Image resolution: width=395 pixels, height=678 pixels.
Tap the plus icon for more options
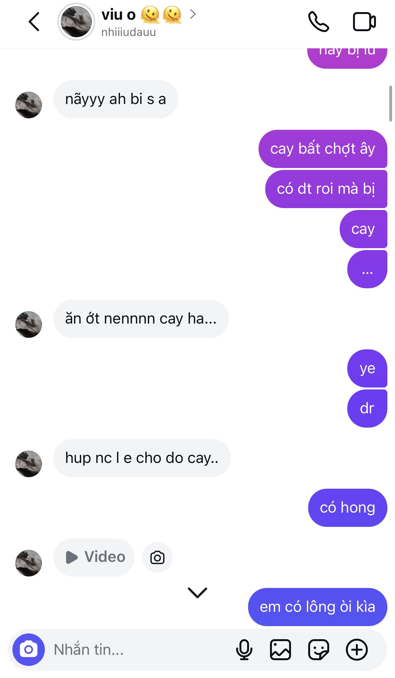[357, 649]
